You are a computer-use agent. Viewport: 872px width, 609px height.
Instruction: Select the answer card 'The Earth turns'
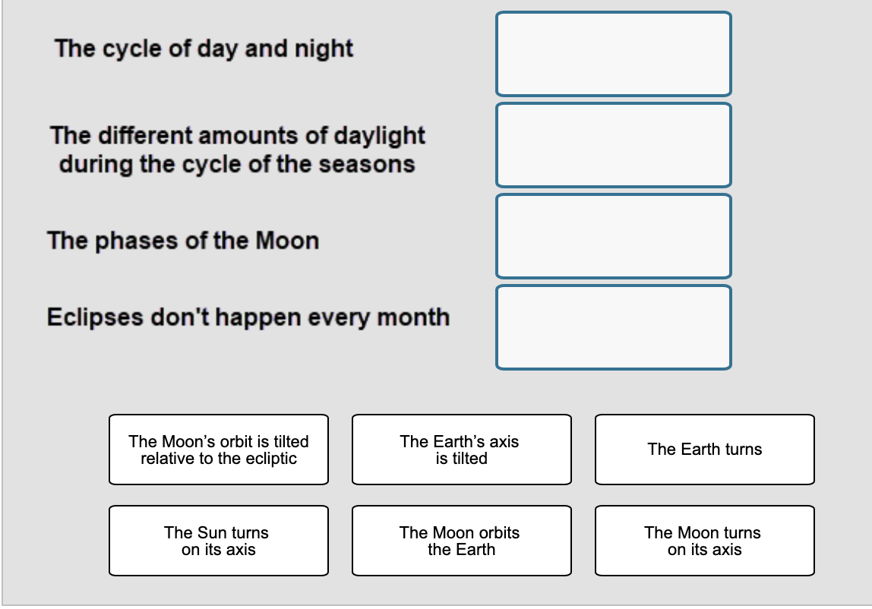[x=704, y=450]
